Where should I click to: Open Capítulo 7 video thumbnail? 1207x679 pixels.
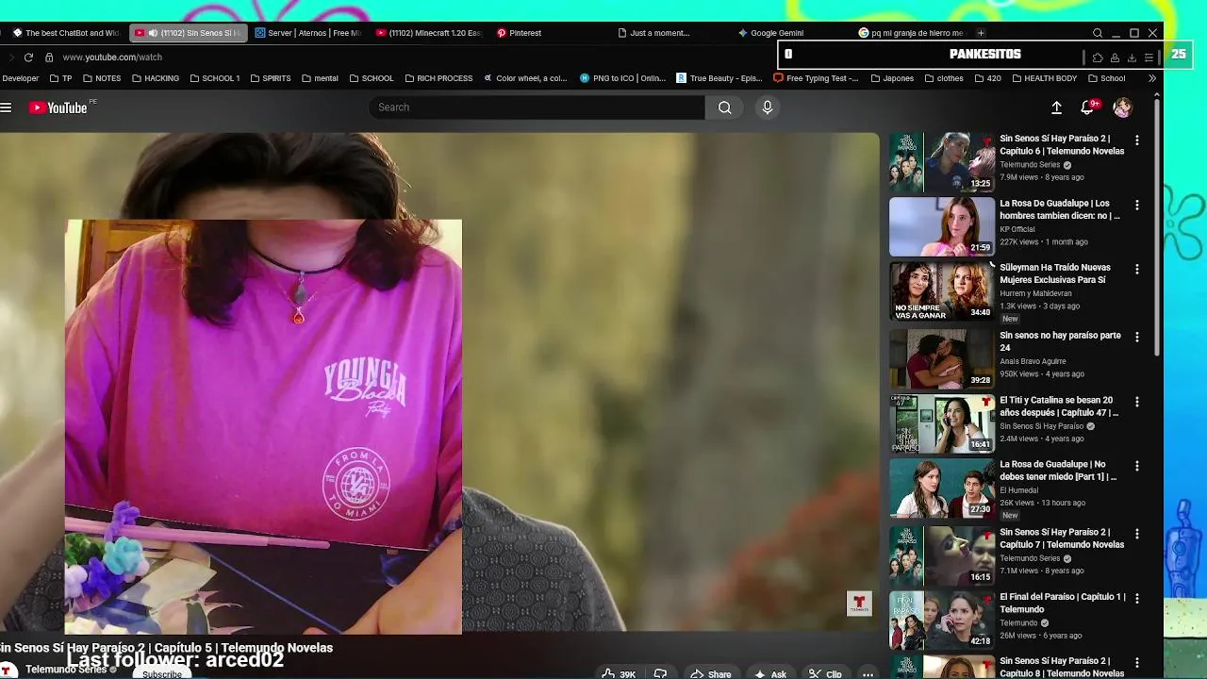[x=942, y=555]
